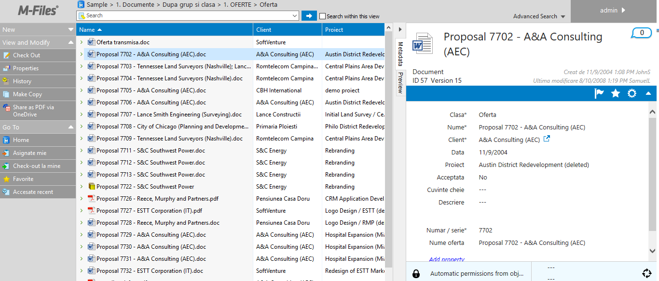Collapse the right pane with the arrow toggle
The height and width of the screenshot is (281, 659).
[x=400, y=30]
